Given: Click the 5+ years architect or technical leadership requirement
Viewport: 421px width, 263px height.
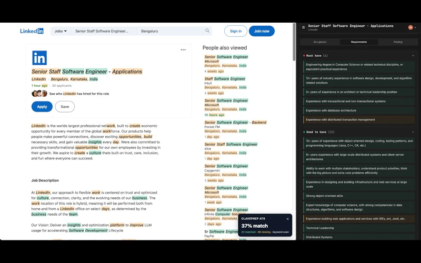Looking at the screenshot, I should (359, 92).
